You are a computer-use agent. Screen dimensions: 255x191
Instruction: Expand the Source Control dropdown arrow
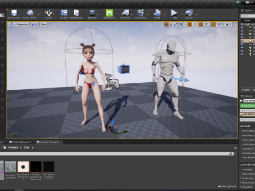pyautogui.click(x=39, y=14)
